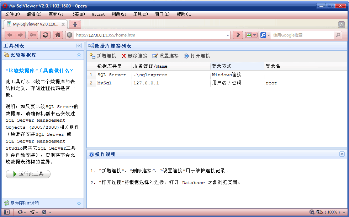Select the My-SqlViewer V2.0.110 tab

(35, 24)
